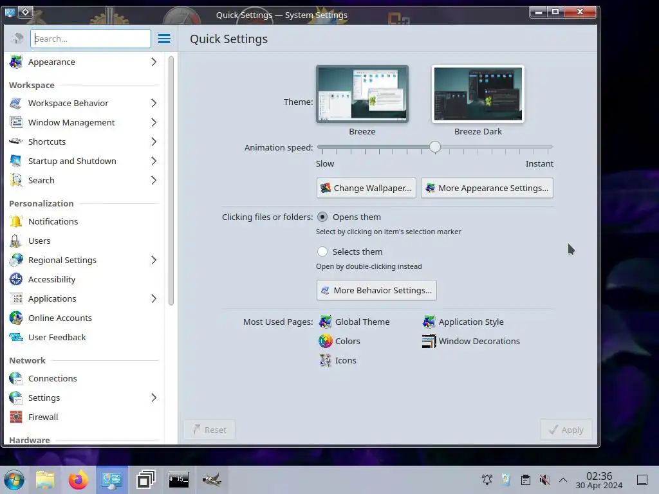Click the Window Management icon
The width and height of the screenshot is (659, 494).
[x=16, y=122]
